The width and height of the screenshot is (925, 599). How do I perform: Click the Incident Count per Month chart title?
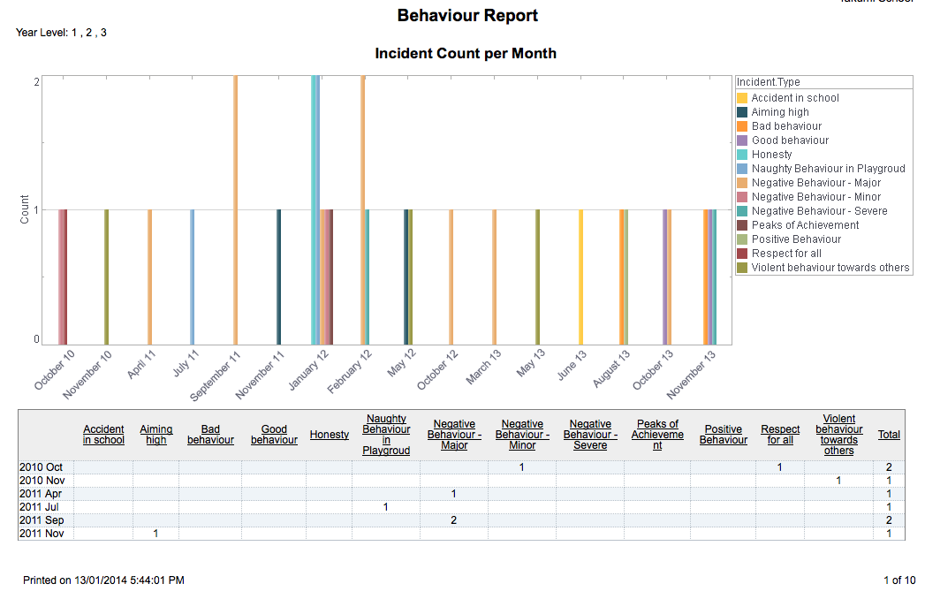point(466,54)
